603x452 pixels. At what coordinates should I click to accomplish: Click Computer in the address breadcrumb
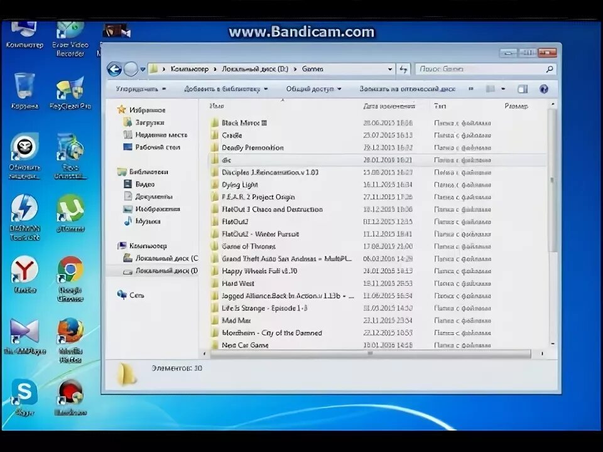tap(189, 69)
